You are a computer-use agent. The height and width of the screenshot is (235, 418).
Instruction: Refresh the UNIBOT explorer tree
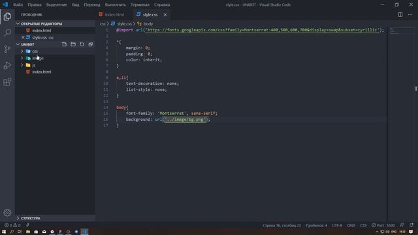point(82,44)
